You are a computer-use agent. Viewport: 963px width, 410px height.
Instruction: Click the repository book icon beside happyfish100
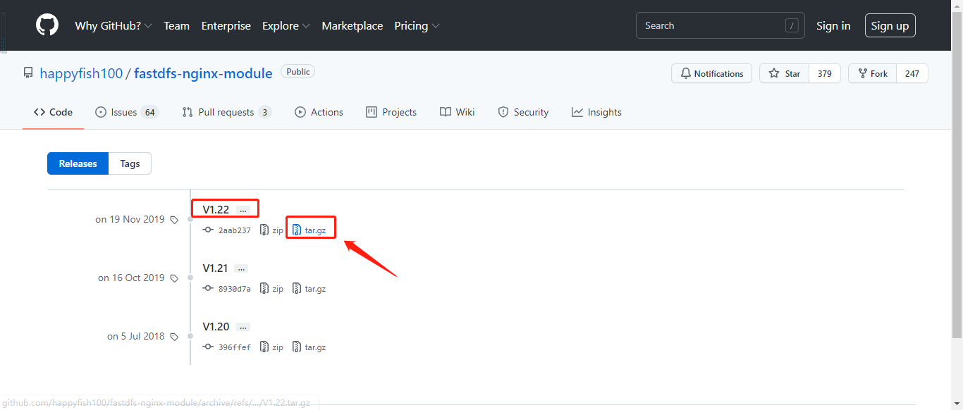28,73
